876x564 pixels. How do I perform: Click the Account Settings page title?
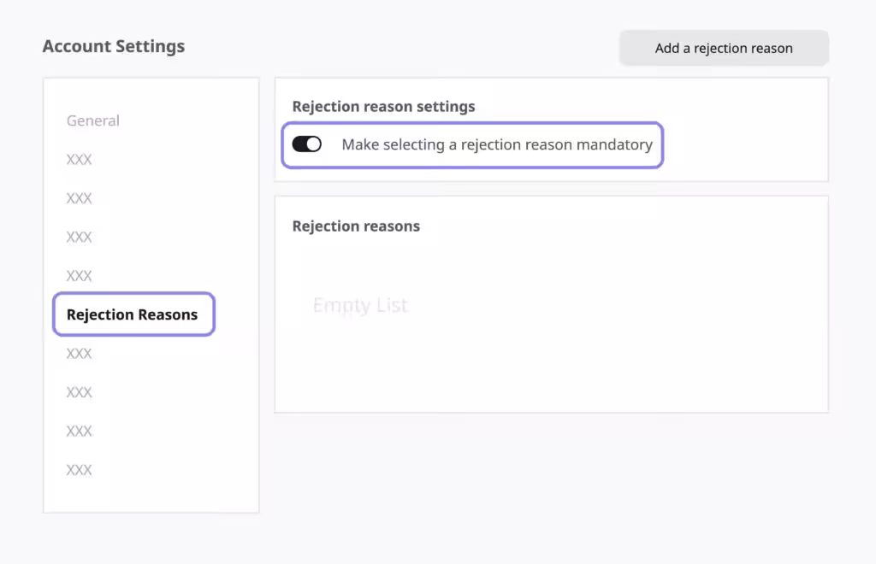[114, 46]
